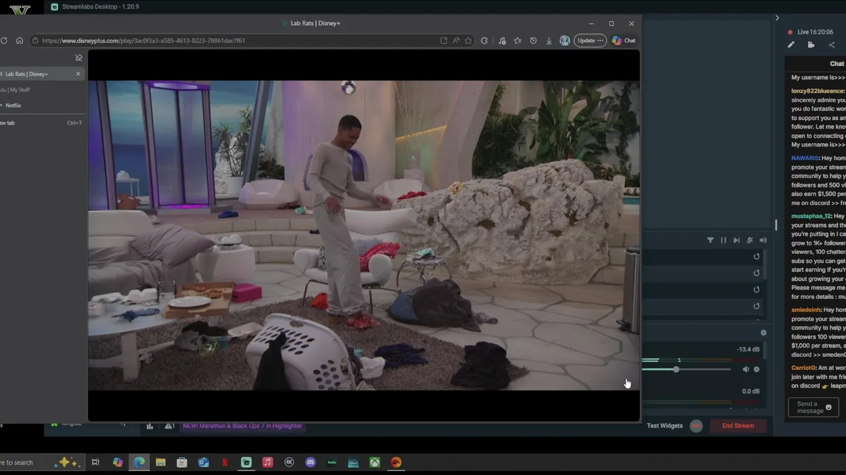Open chat user NAWARIS
Viewport: 846px width, 475px height.
804,158
